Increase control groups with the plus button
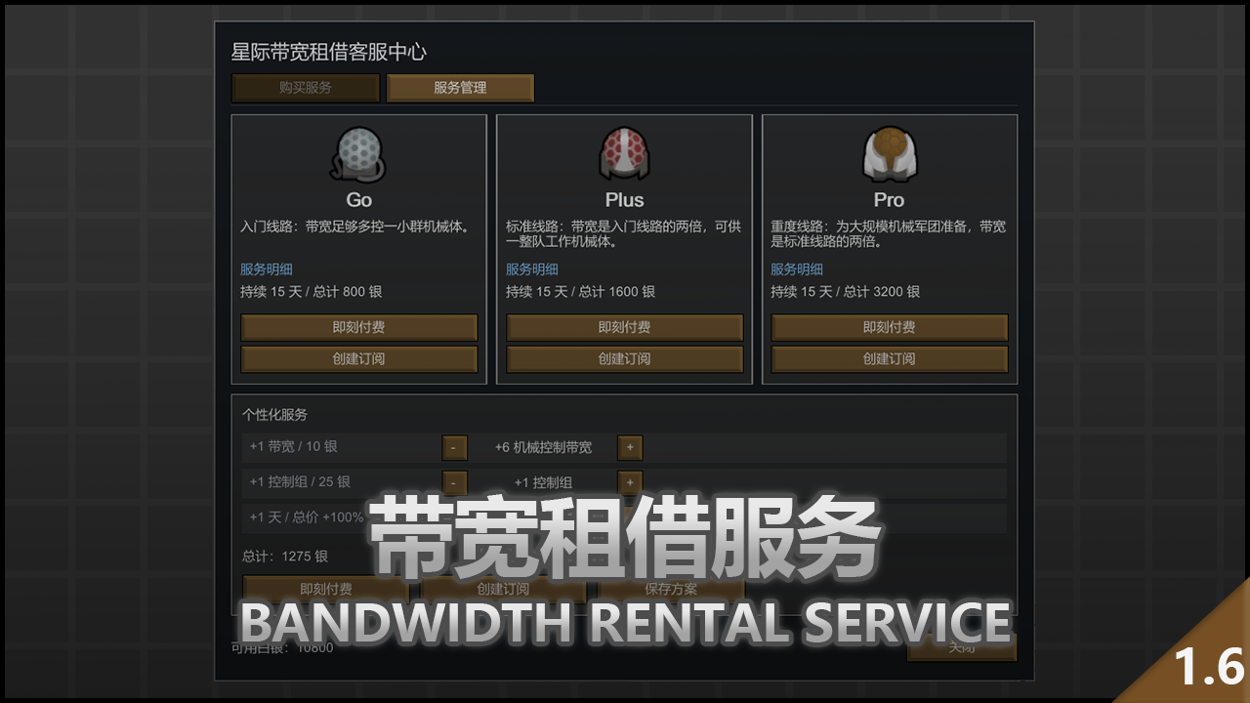The height and width of the screenshot is (703, 1250). tap(630, 482)
